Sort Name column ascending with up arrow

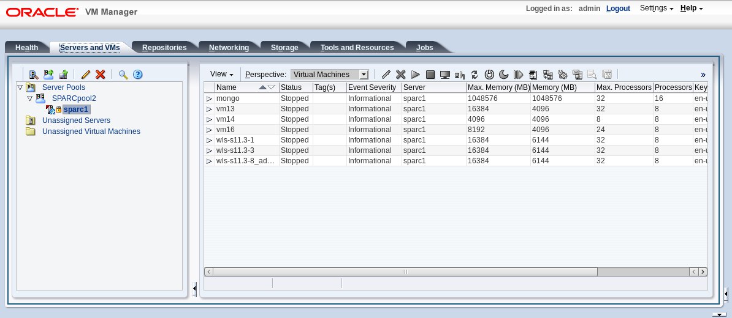pos(262,87)
